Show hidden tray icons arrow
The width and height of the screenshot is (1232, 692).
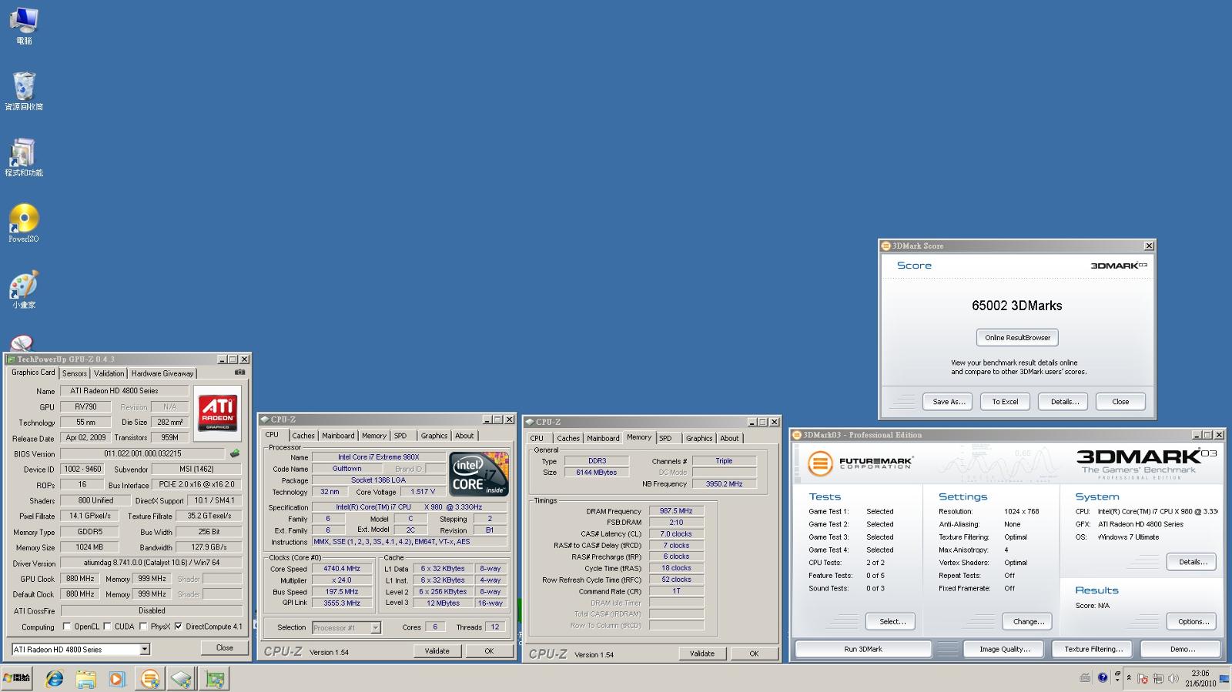click(1129, 677)
